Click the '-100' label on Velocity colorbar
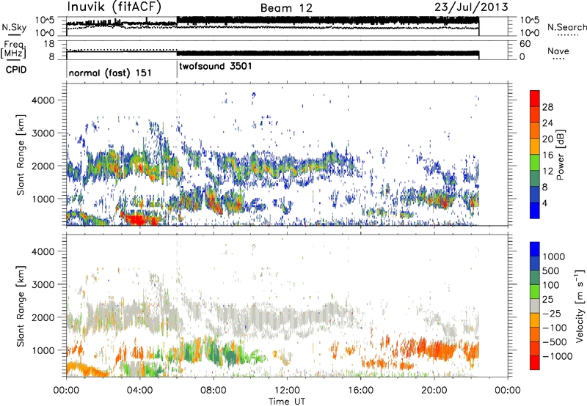 point(555,328)
